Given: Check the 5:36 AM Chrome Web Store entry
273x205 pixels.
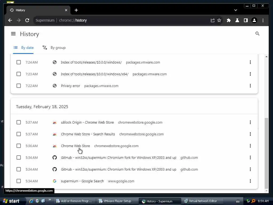Looking at the screenshot, I should 19,146.
